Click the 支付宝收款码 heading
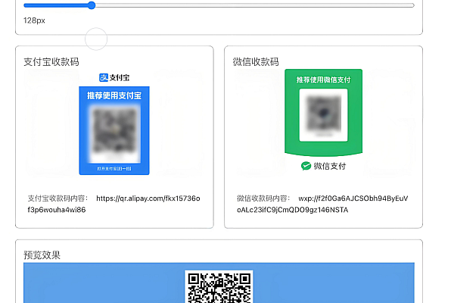The image size is (454, 303). pyautogui.click(x=51, y=62)
